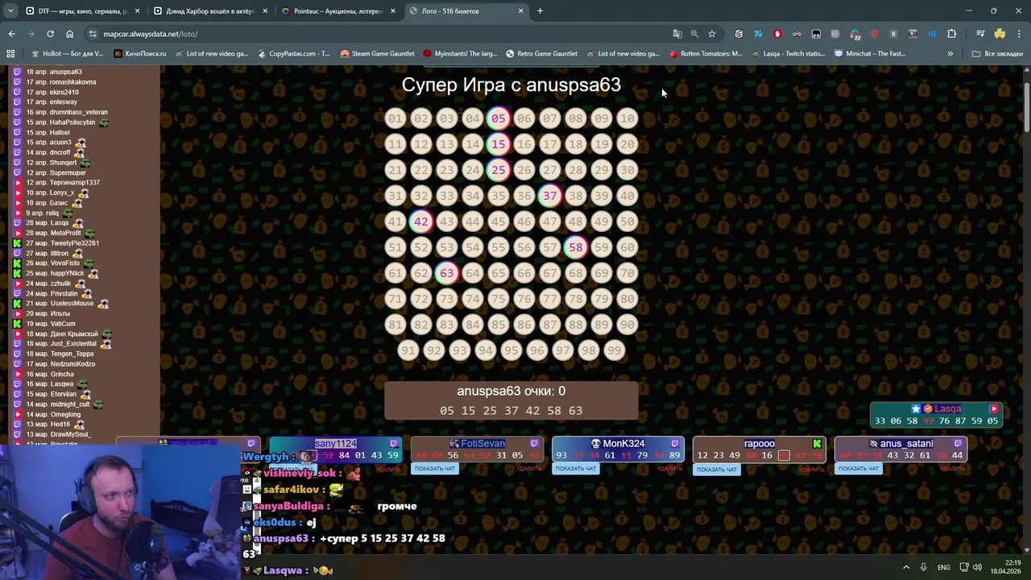Open the Steam Game Gauntlet bookmark
Viewport: 1031px width, 580px height.
(377, 54)
